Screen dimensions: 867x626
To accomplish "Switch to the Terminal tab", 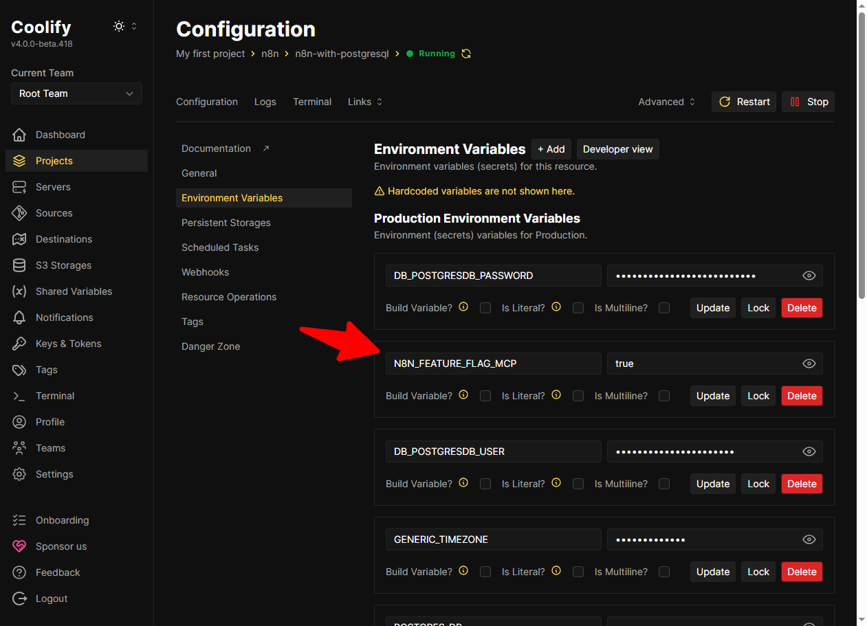I will [312, 102].
